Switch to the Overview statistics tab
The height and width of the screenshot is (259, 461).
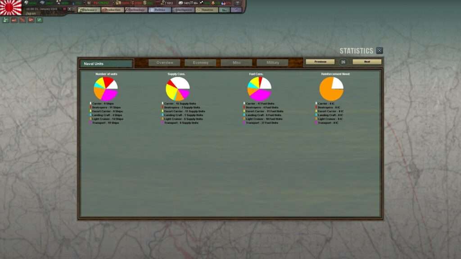click(165, 63)
